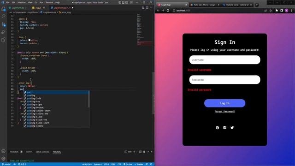
Task: Open the Run menu
Action: click(41, 2)
